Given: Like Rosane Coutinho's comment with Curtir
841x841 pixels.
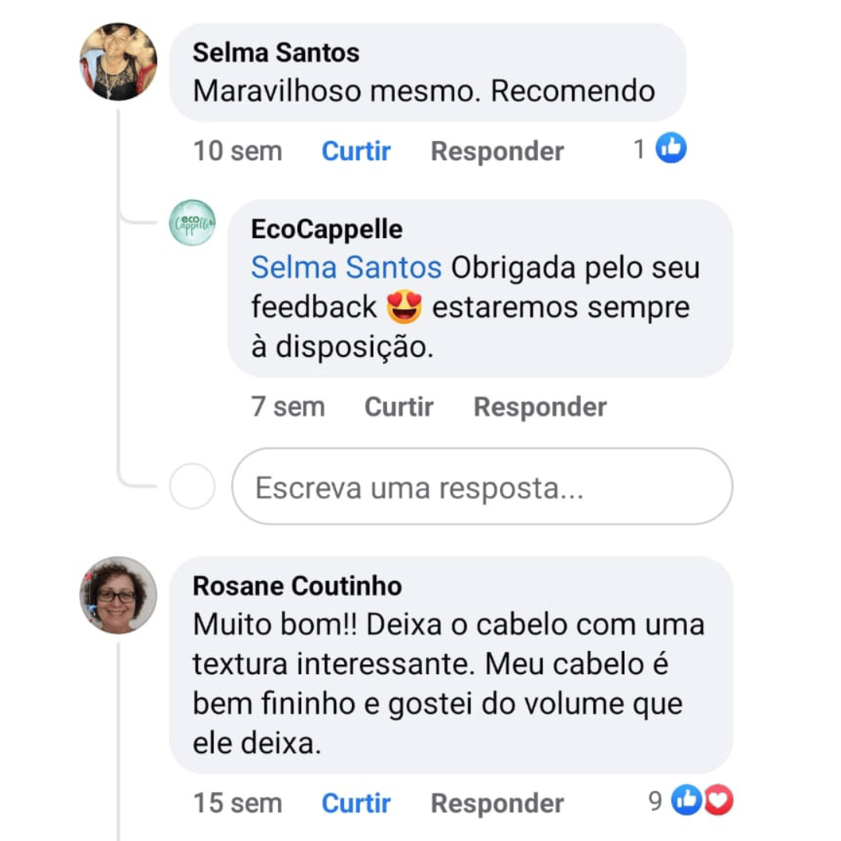Looking at the screenshot, I should [x=356, y=803].
